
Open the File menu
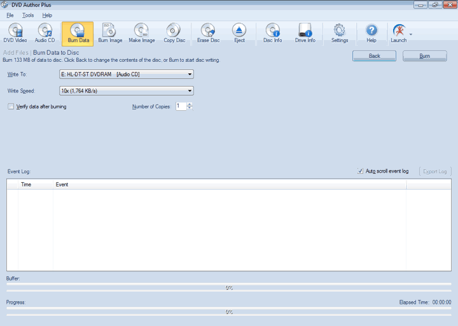coord(10,15)
